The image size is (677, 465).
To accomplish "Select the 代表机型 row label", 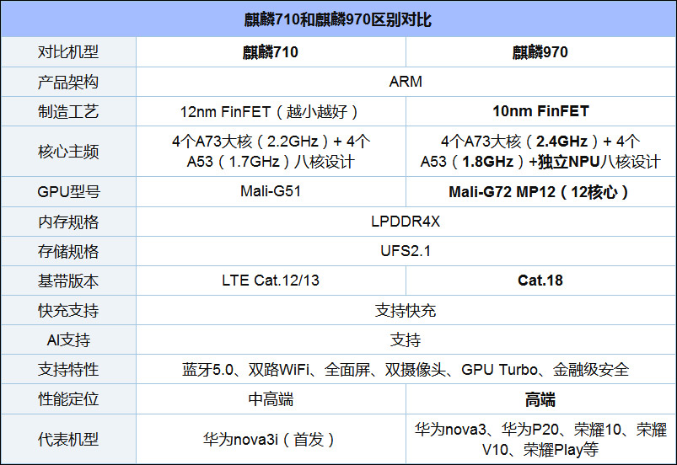I will click(x=68, y=439).
